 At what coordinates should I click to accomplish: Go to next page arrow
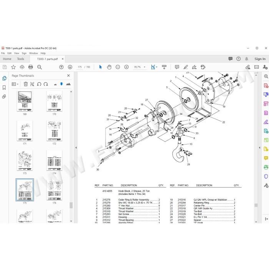[70, 67]
